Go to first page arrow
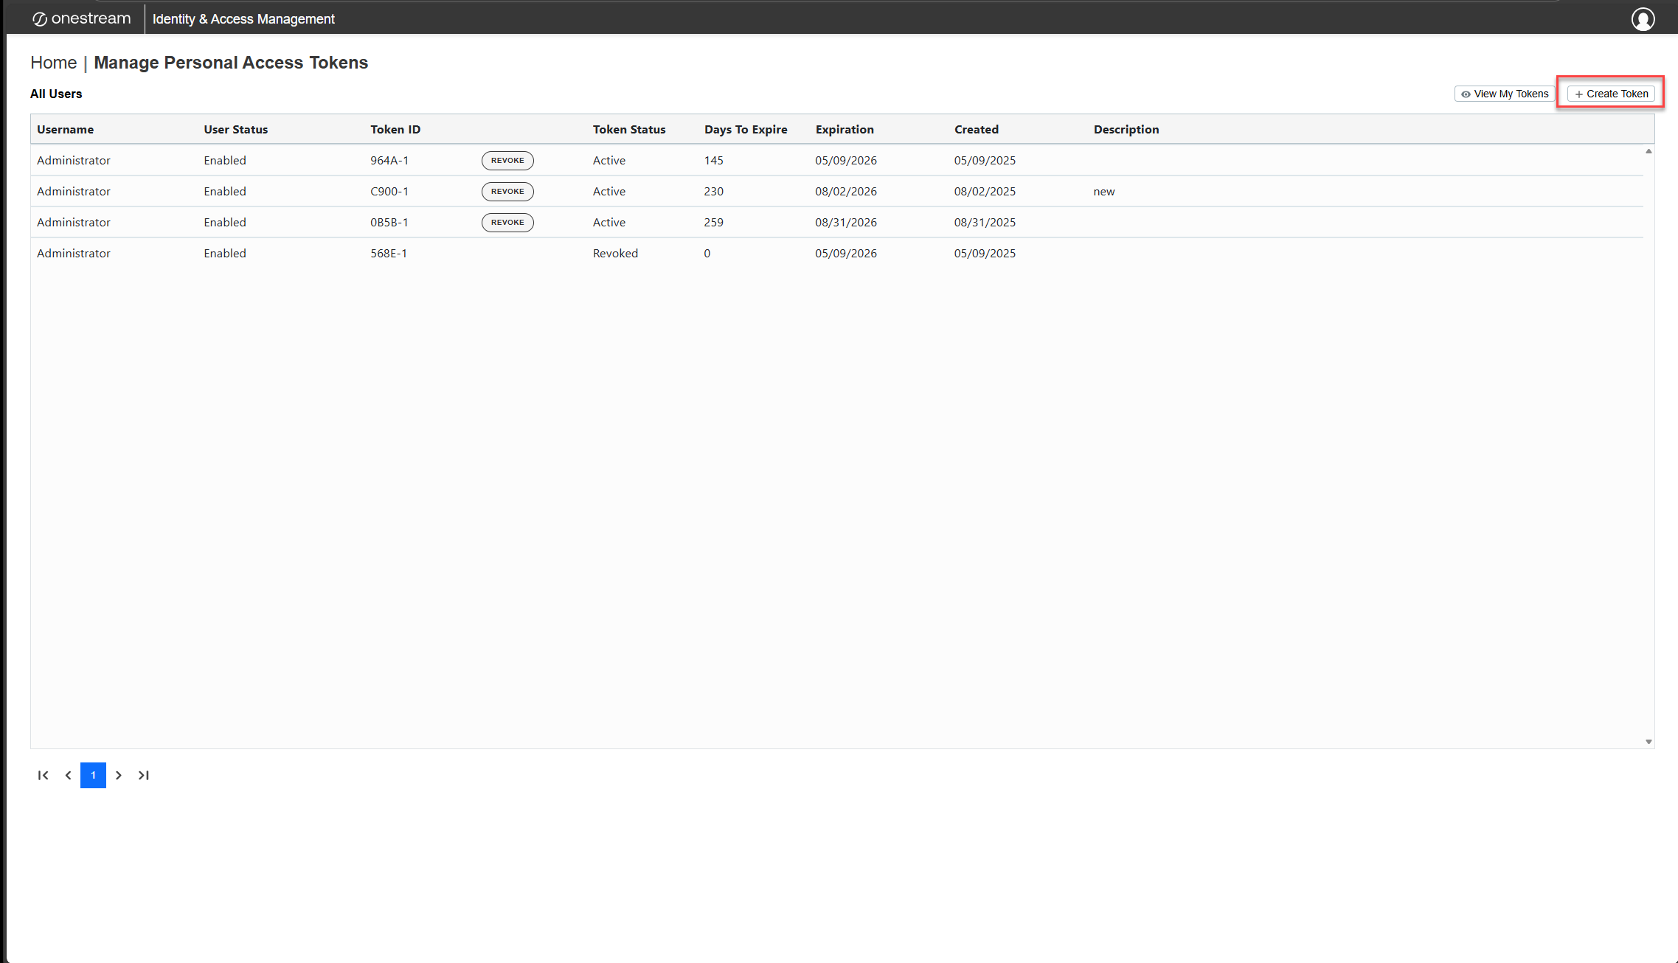This screenshot has height=963, width=1678. tap(43, 775)
